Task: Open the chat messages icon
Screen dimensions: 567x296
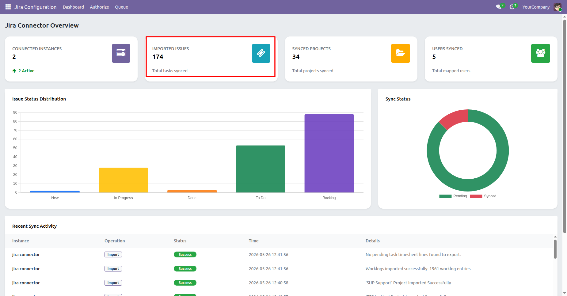Action: point(499,7)
